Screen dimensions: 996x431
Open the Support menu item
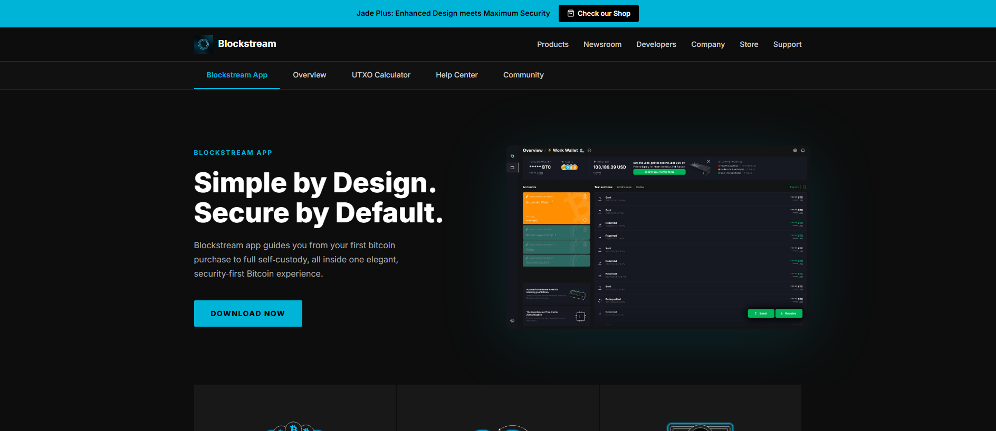[787, 44]
